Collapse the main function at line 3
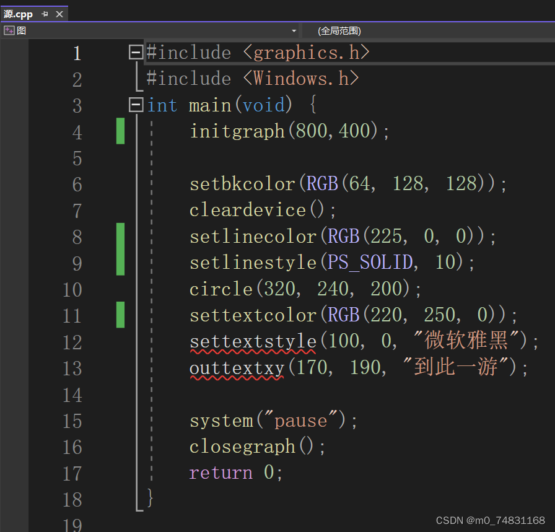555x532 pixels. pos(136,105)
